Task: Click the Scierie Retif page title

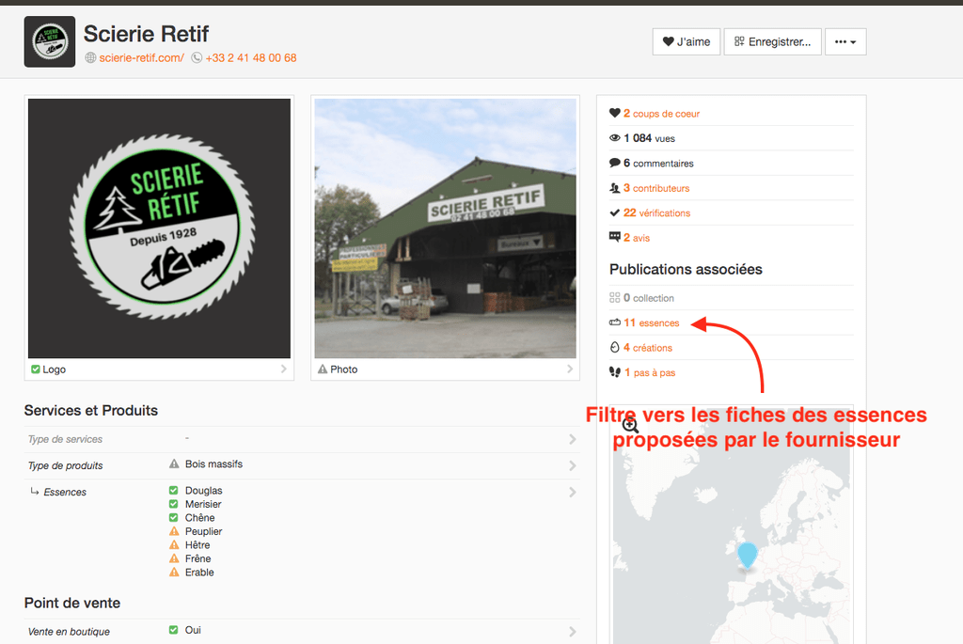Action: (146, 34)
